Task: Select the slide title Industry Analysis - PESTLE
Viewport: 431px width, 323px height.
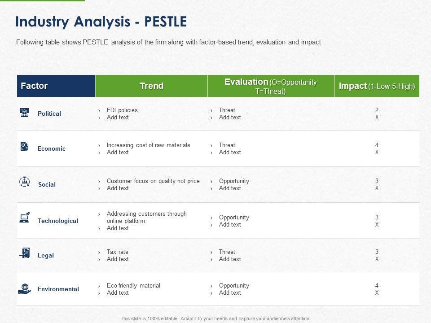Action: click(x=101, y=22)
